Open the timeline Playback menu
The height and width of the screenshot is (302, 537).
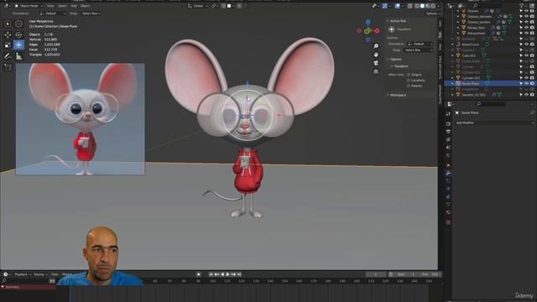coord(23,274)
